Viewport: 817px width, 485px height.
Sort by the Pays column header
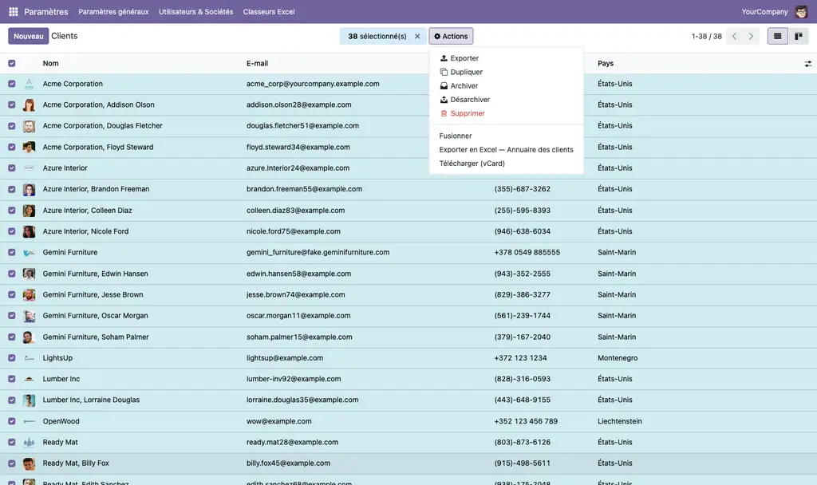pyautogui.click(x=606, y=64)
